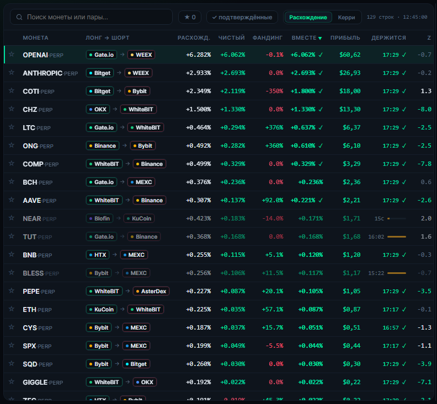Image resolution: width=437 pixels, height=404 pixels.
Task: Star the ETH perp row
Action: click(x=12, y=309)
